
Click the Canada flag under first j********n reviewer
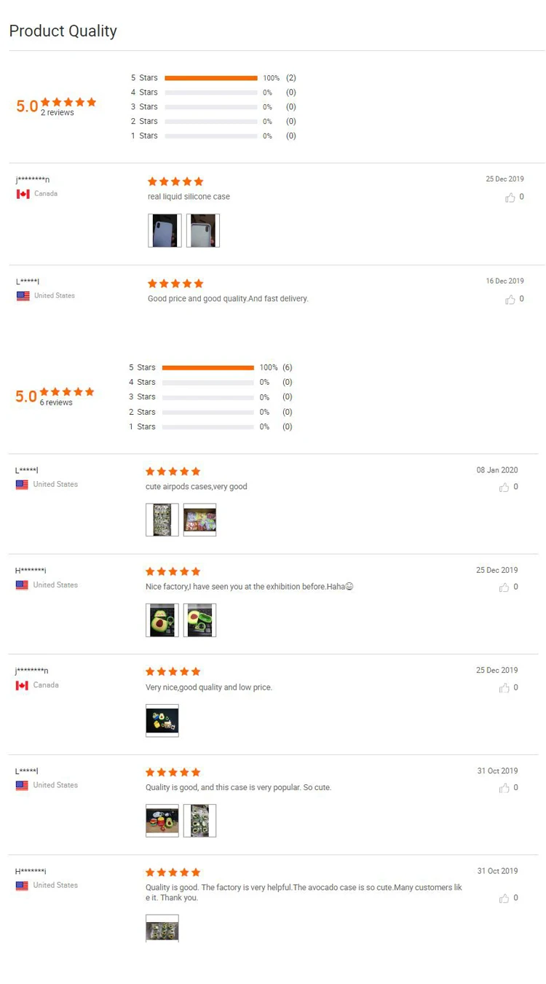tap(23, 194)
